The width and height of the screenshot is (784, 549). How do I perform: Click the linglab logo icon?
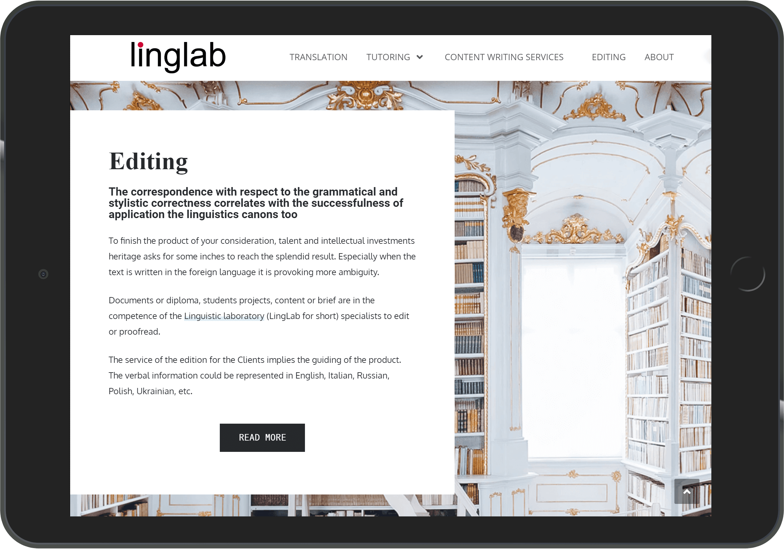(178, 56)
